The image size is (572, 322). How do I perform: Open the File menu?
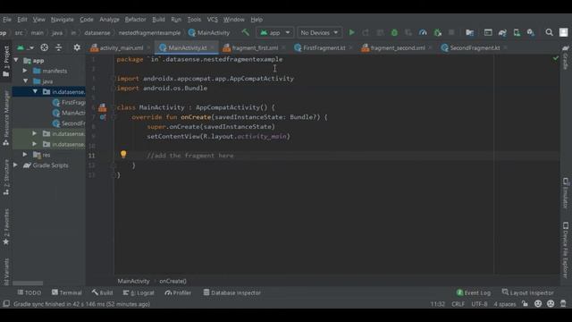[x=7, y=20]
